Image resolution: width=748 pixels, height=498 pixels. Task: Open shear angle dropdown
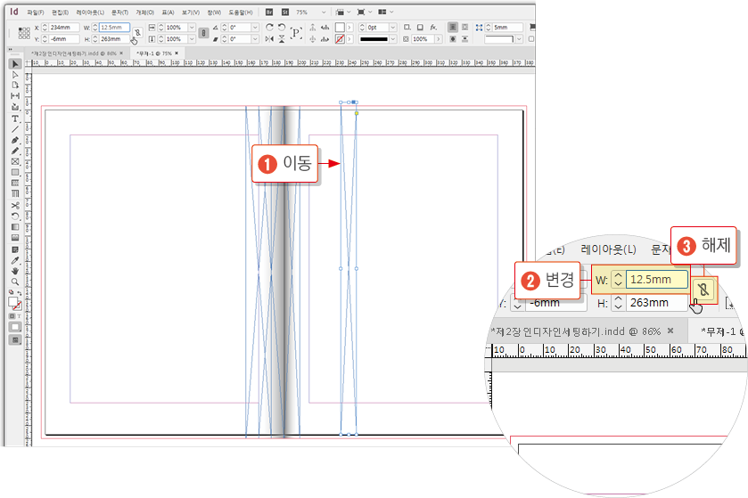tap(255, 39)
